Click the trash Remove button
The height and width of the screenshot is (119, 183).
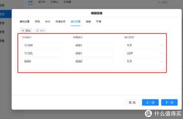(x=40, y=31)
